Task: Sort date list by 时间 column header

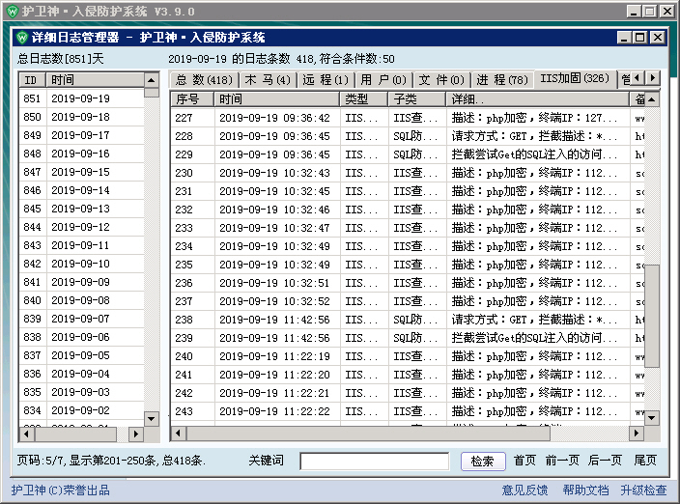Action: [x=95, y=80]
